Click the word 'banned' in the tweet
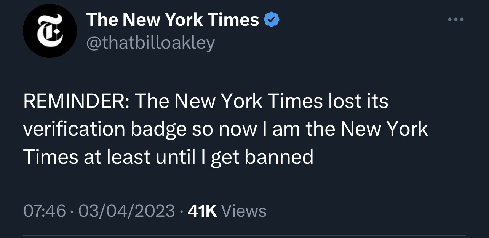 click(x=279, y=157)
